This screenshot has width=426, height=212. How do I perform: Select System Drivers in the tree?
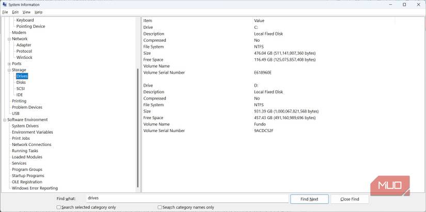pyautogui.click(x=25, y=126)
